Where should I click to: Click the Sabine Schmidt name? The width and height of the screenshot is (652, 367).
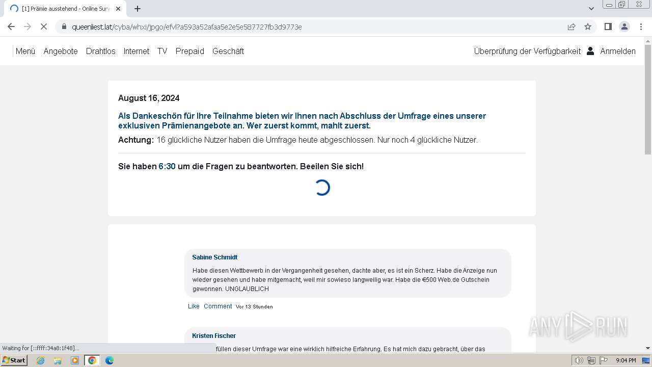click(x=215, y=257)
